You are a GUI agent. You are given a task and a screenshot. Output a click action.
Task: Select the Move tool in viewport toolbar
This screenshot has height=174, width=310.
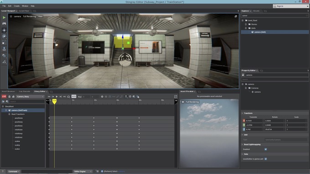4,30
